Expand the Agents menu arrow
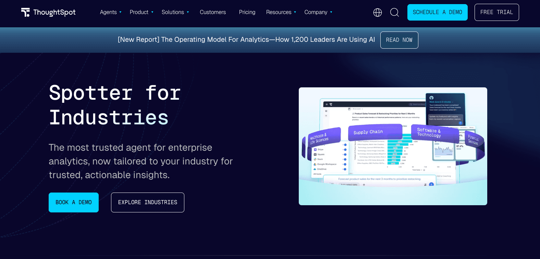 [120, 12]
